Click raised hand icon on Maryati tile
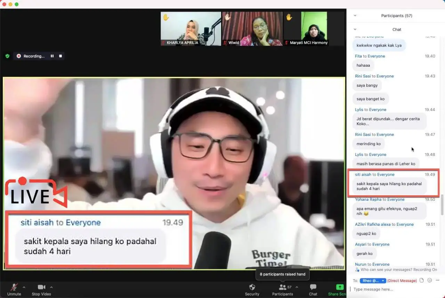The width and height of the screenshot is (445, 298). 289,17
